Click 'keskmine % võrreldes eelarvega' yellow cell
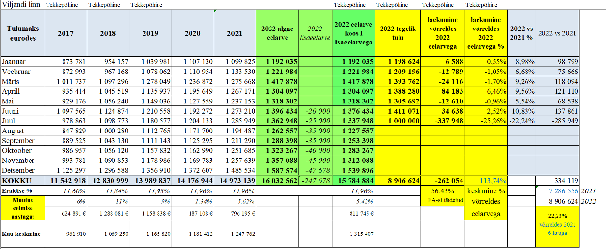This screenshot has height=249, width=606. (x=486, y=203)
